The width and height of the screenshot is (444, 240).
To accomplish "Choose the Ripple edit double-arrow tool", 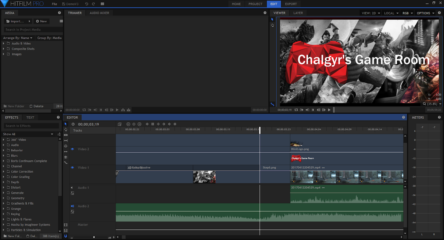I will coord(66,152).
